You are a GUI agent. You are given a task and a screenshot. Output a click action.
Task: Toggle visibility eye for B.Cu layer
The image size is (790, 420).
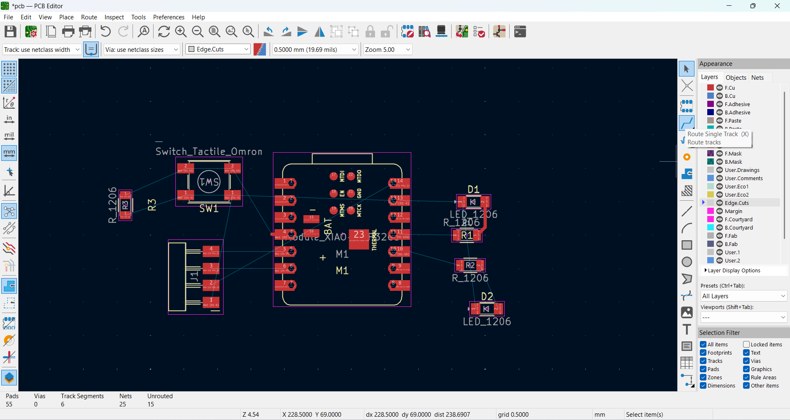[720, 96]
